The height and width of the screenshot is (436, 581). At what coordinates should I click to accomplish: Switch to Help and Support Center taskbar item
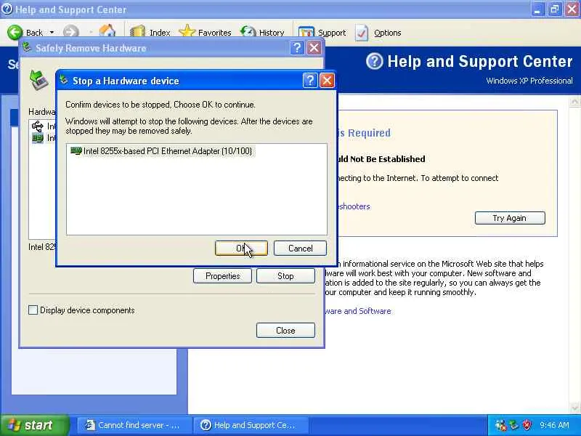pyautogui.click(x=251, y=425)
